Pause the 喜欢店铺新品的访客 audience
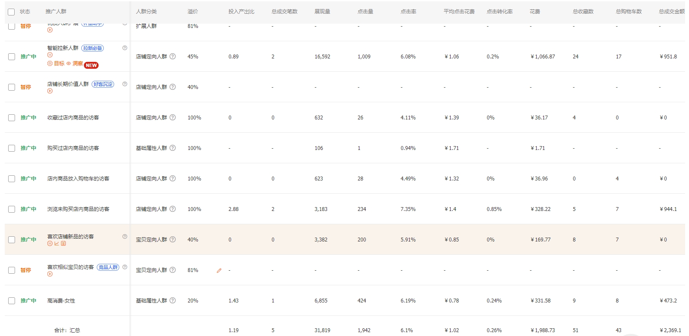This screenshot has width=689, height=336. (x=50, y=244)
